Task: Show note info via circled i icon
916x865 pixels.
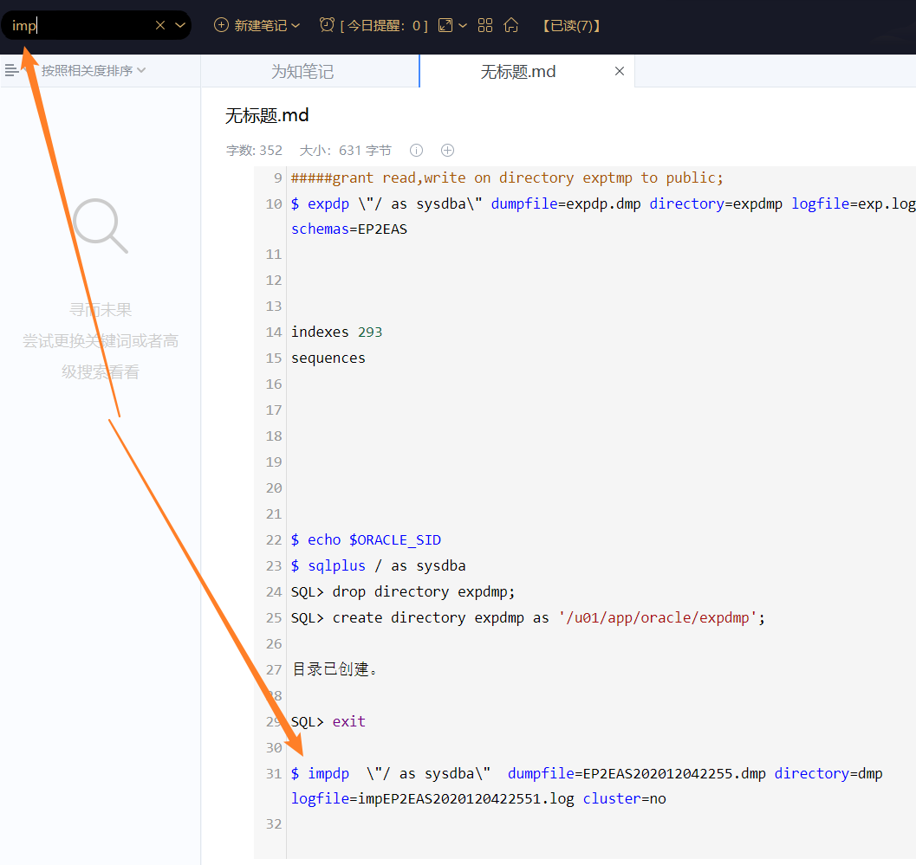Action: pyautogui.click(x=416, y=151)
